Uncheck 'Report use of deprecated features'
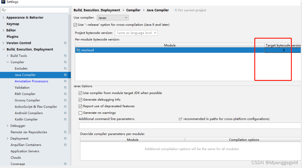Viewport: 302px width, 168px height. pos(80,106)
